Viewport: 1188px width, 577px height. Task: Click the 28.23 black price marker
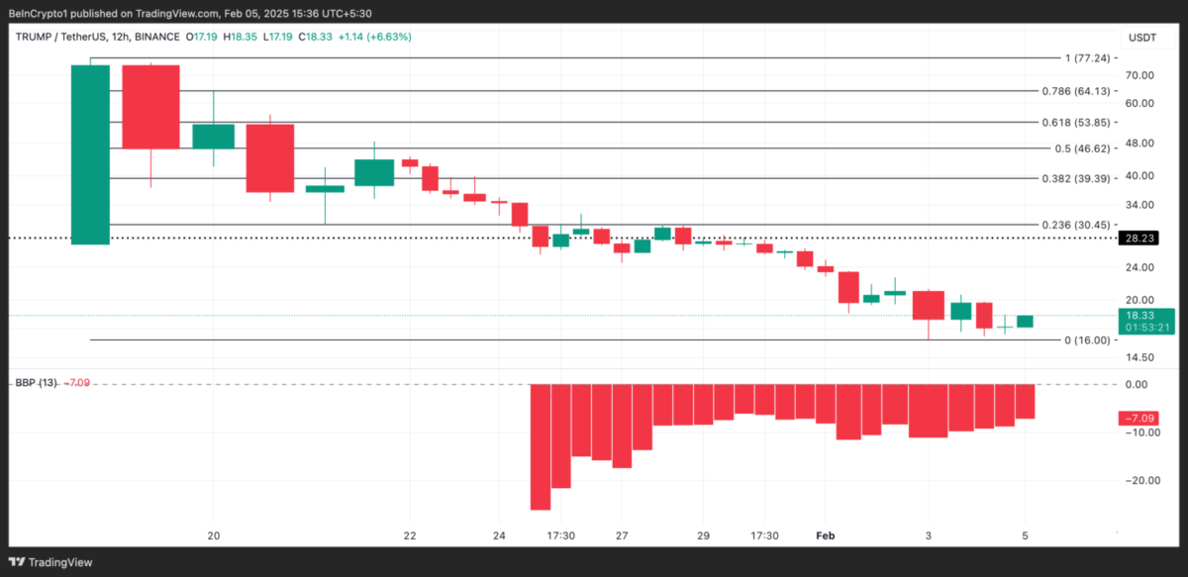[x=1138, y=239]
